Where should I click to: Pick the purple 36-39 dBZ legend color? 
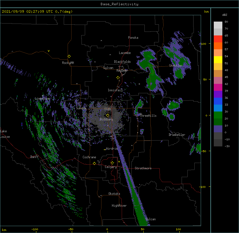pyautogui.click(x=218, y=94)
